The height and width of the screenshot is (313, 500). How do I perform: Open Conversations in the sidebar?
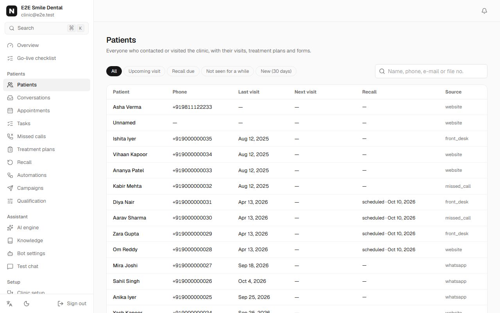tap(46, 98)
